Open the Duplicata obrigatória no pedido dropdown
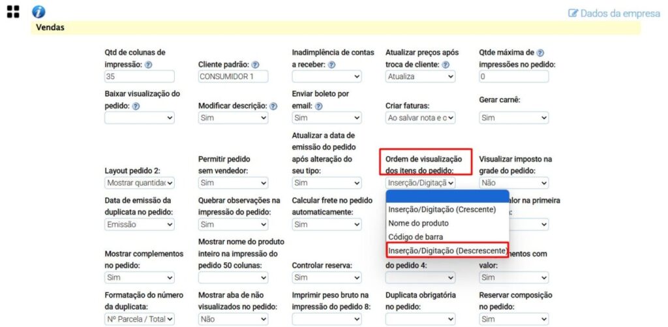This screenshot has height=327, width=668. [421, 319]
